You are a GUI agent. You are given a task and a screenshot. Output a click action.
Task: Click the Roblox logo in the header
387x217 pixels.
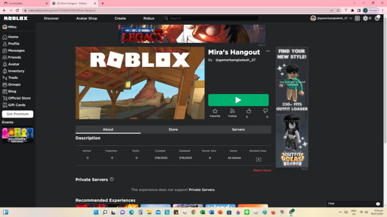(x=16, y=19)
